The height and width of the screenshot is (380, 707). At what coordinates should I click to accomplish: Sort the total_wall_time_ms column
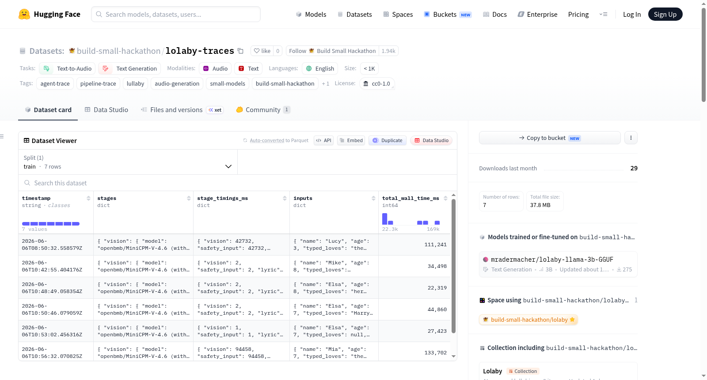(x=445, y=198)
